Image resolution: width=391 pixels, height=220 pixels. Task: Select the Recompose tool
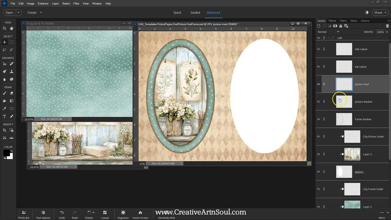point(12,130)
